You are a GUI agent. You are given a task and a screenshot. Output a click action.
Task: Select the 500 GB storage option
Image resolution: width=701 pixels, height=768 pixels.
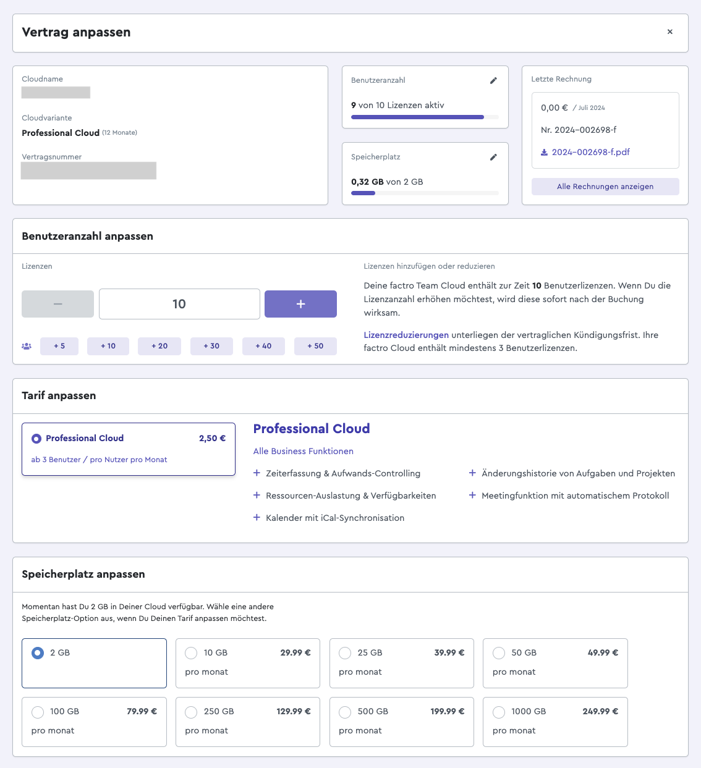click(402, 722)
